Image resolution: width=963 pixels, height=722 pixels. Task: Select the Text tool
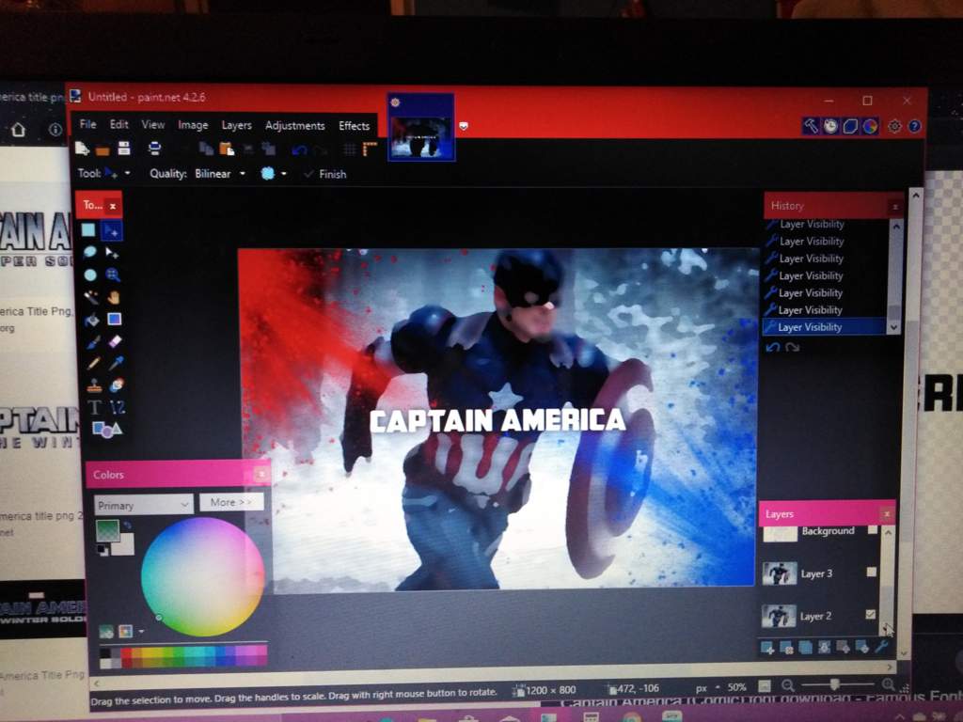pos(94,408)
